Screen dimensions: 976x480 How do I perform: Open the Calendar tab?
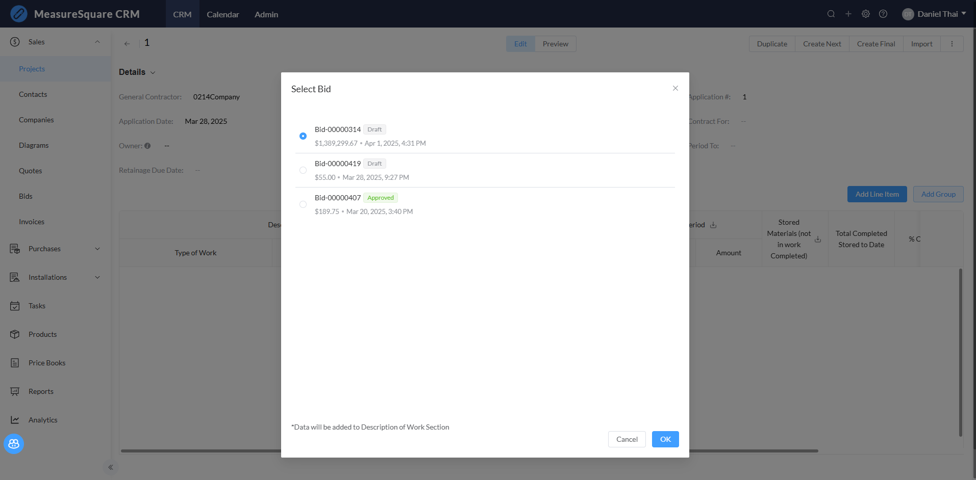223,14
